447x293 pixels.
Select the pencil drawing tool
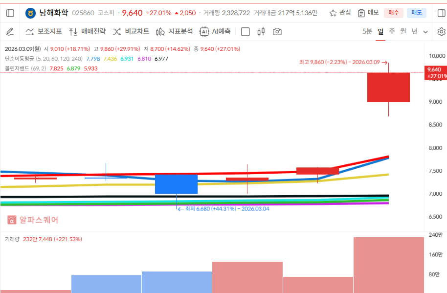10,32
